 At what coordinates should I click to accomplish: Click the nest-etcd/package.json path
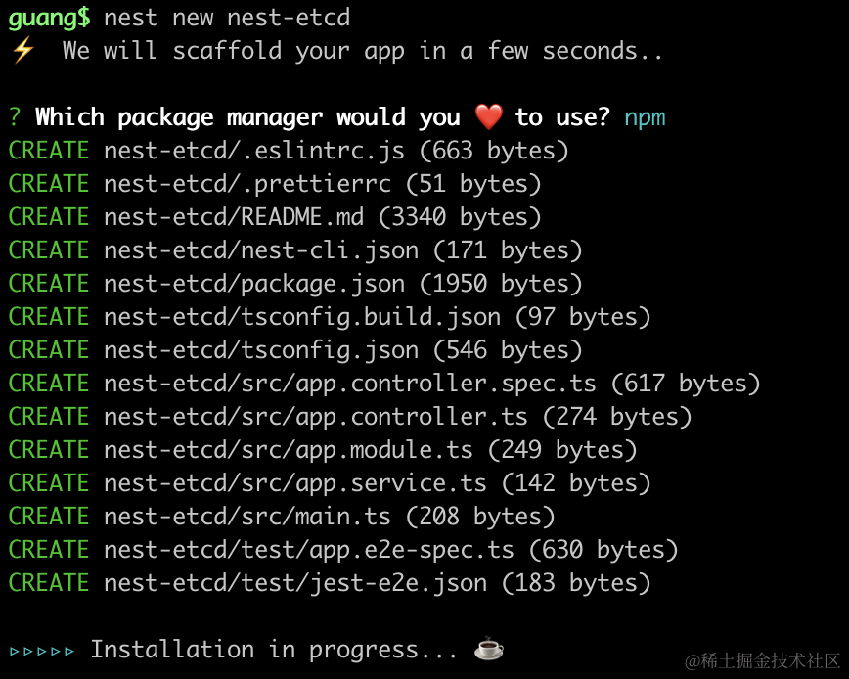click(254, 284)
